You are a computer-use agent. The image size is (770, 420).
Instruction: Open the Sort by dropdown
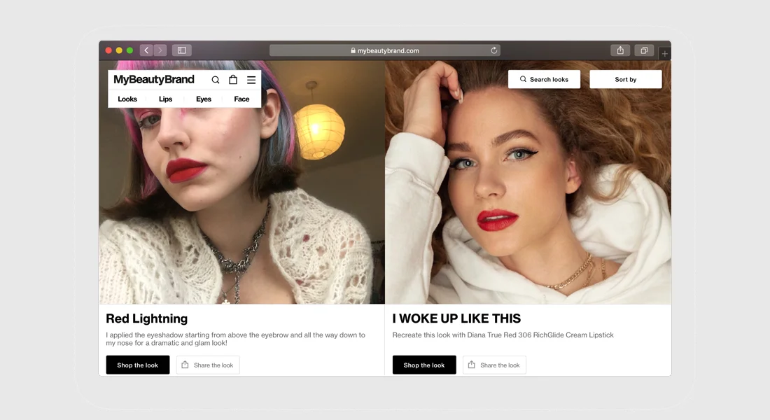pyautogui.click(x=626, y=79)
